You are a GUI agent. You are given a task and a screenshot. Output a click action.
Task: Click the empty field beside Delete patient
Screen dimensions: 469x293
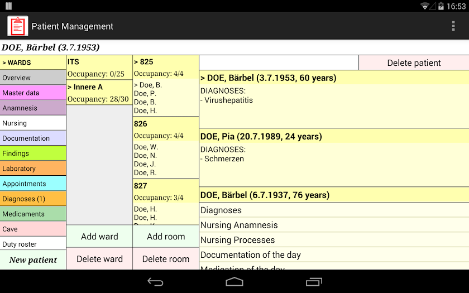[x=279, y=63]
